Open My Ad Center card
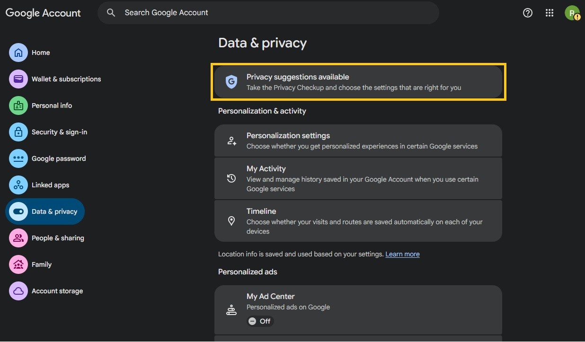Image resolution: width=585 pixels, height=342 pixels. 358,310
